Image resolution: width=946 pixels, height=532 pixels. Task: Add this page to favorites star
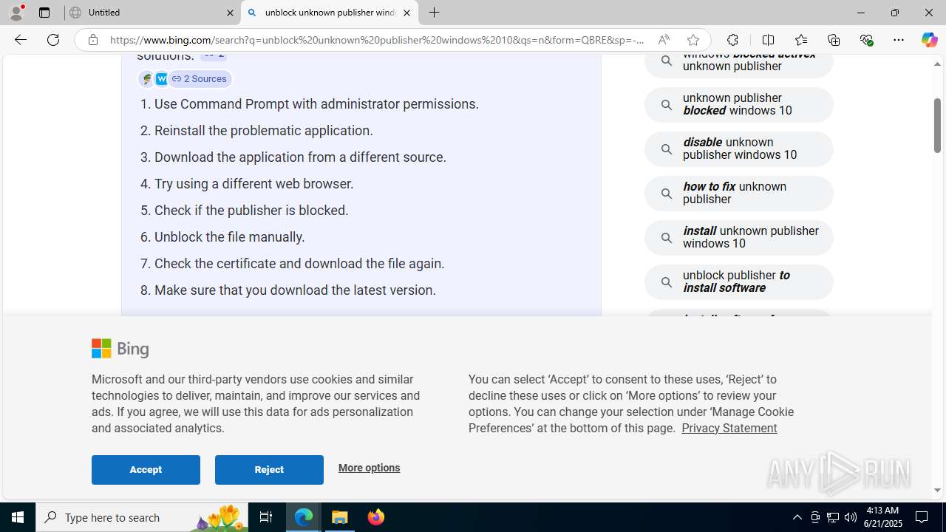pos(693,40)
